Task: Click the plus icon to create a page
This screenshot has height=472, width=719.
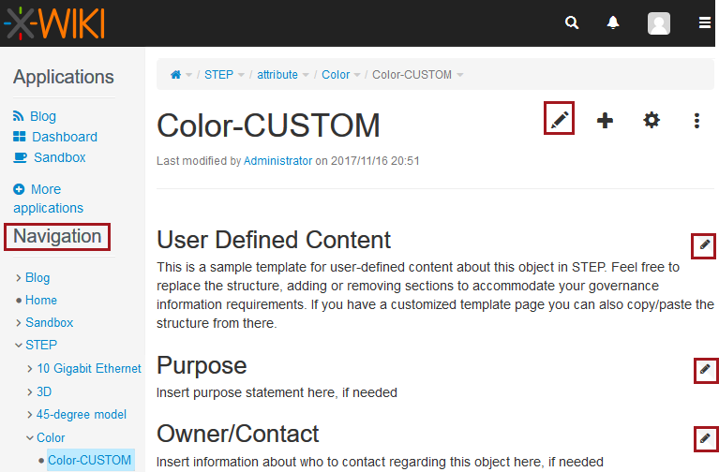Action: click(x=606, y=120)
